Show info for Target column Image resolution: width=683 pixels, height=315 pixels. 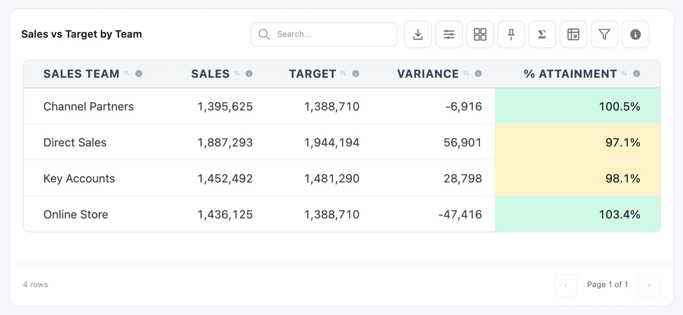(x=356, y=74)
